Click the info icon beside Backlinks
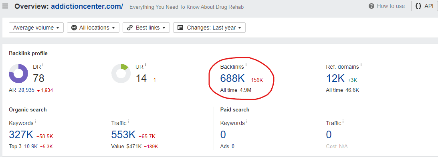 pyautogui.click(x=246, y=66)
